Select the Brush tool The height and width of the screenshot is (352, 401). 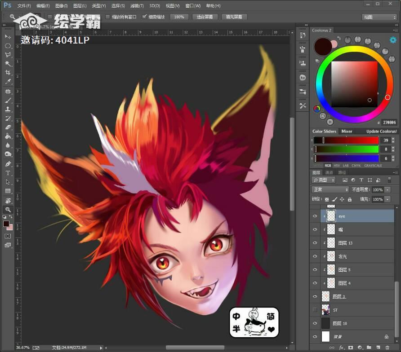click(x=8, y=101)
